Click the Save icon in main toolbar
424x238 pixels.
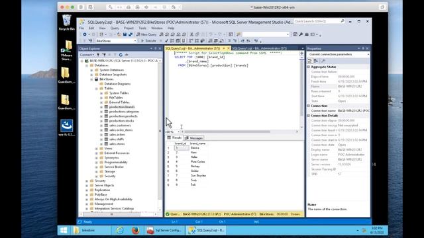pos(125,34)
